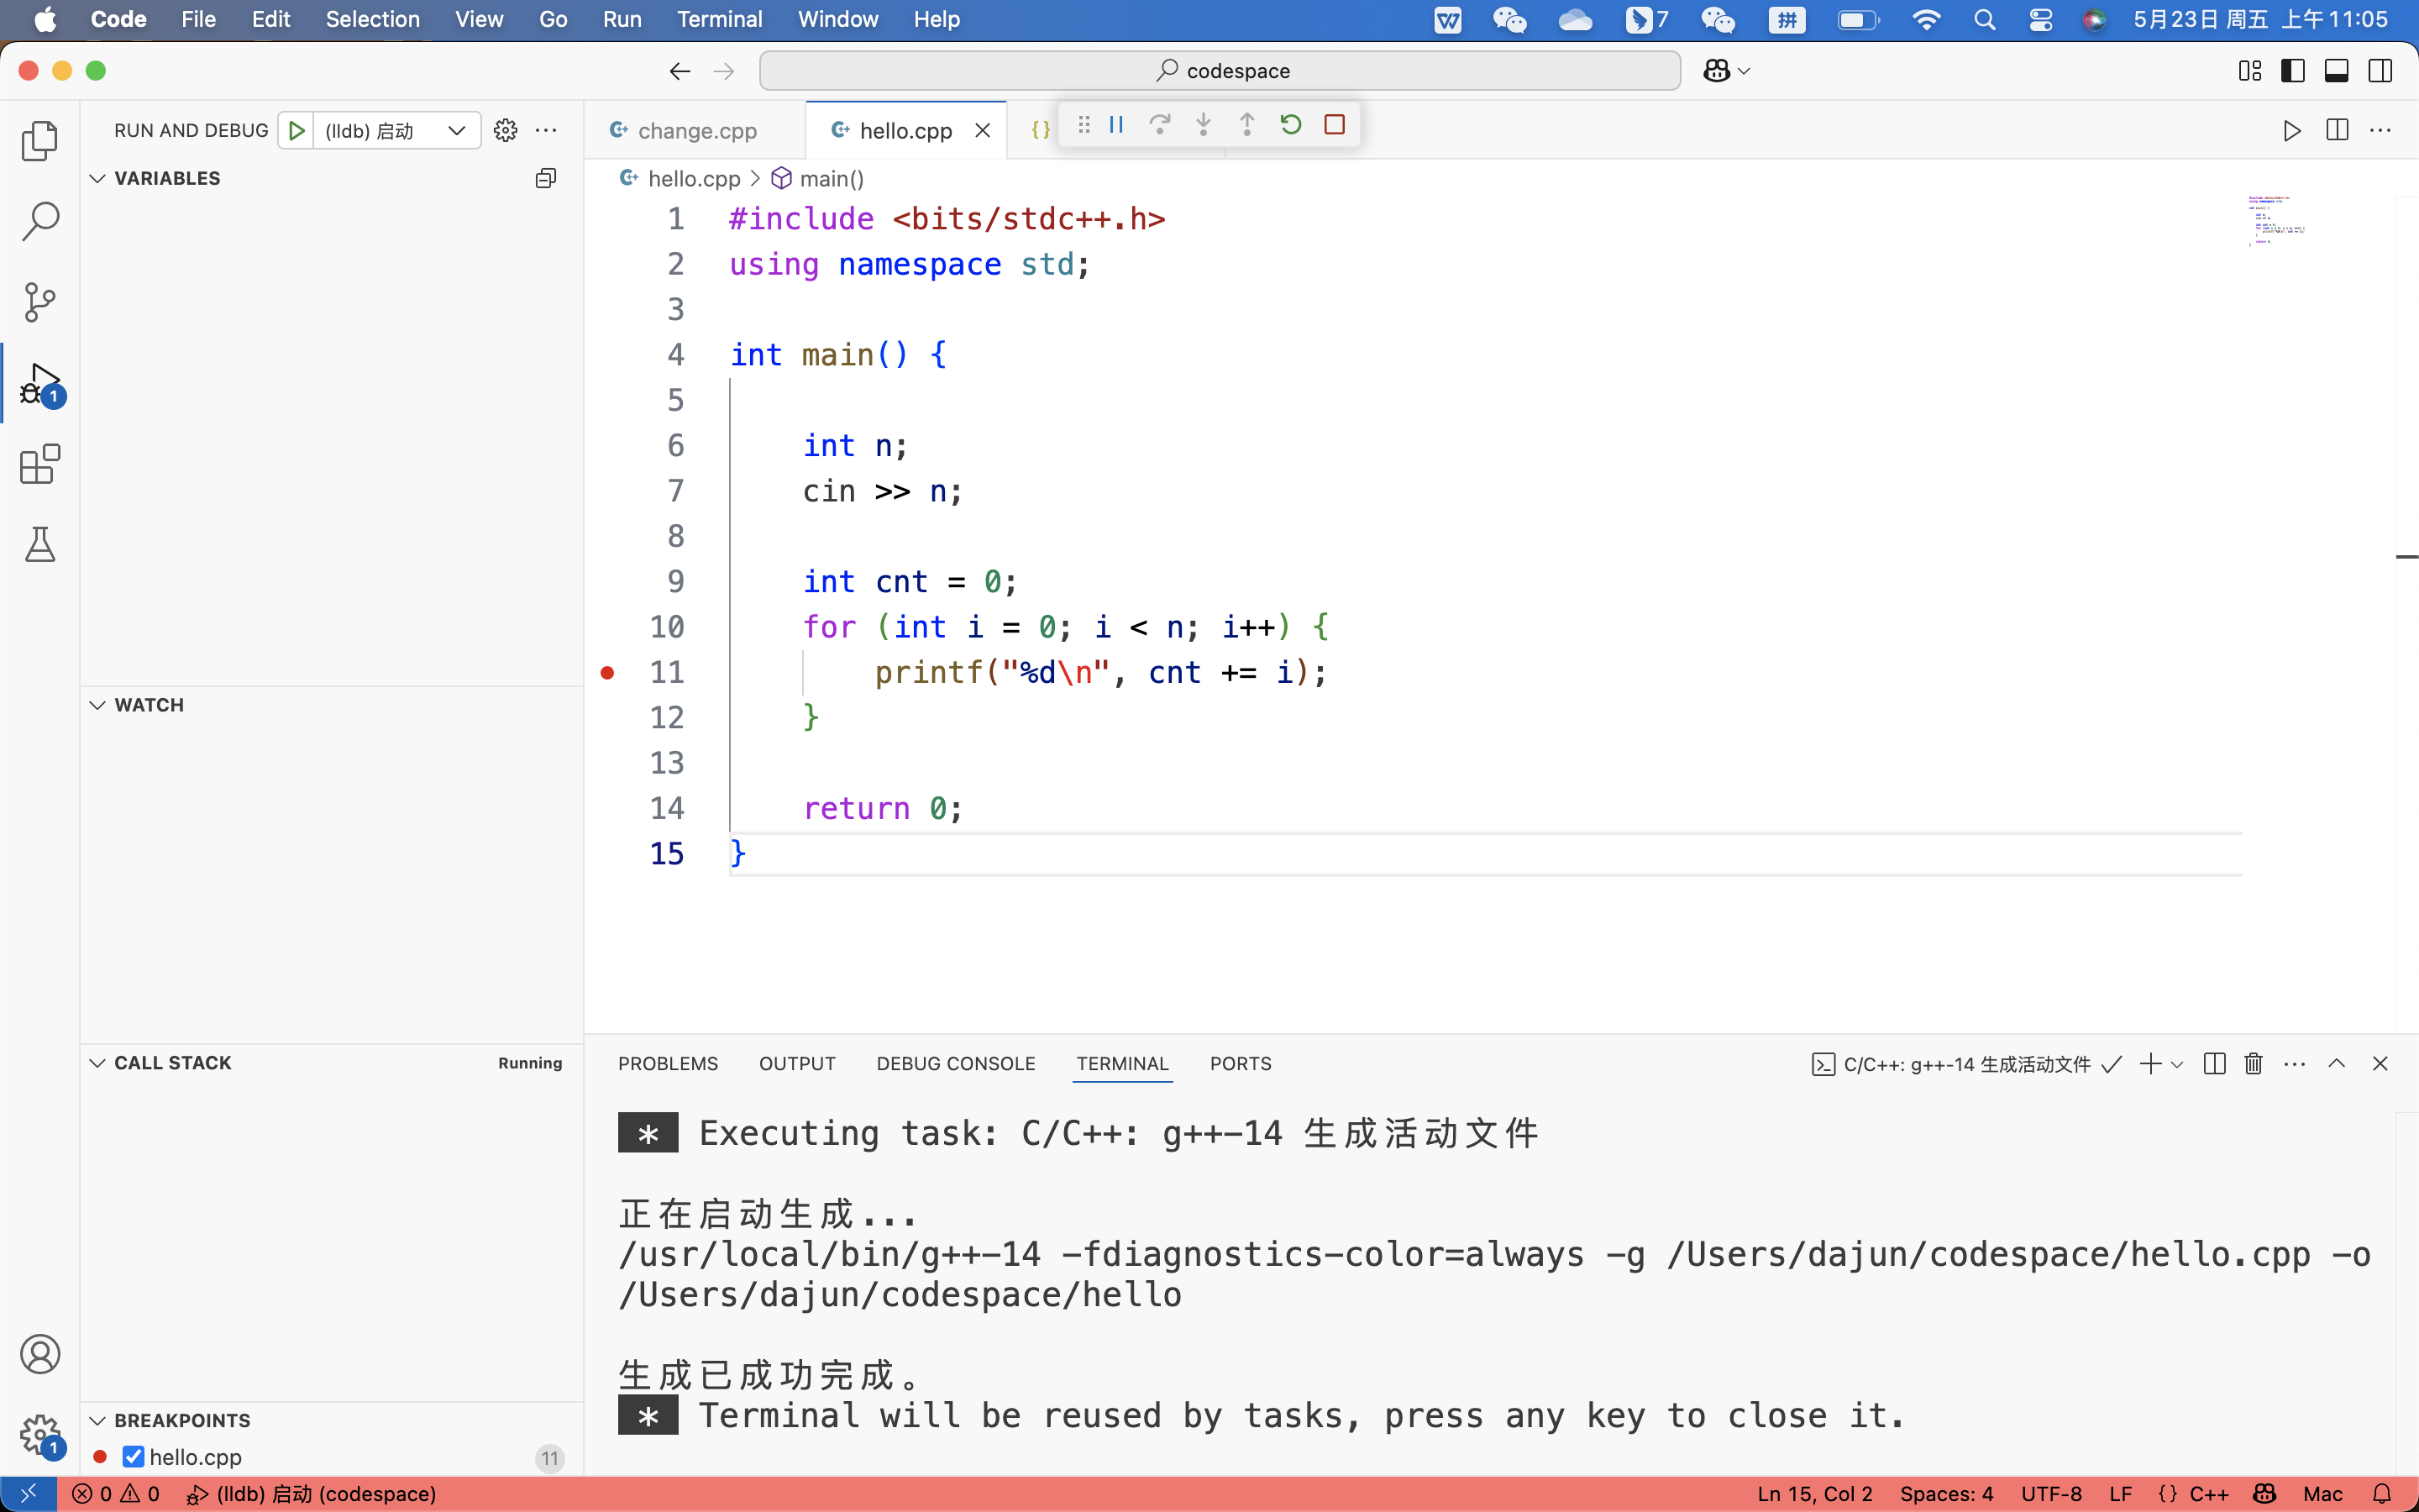Toggle the line 11 breakpoint dot
The image size is (2419, 1512).
(x=606, y=673)
